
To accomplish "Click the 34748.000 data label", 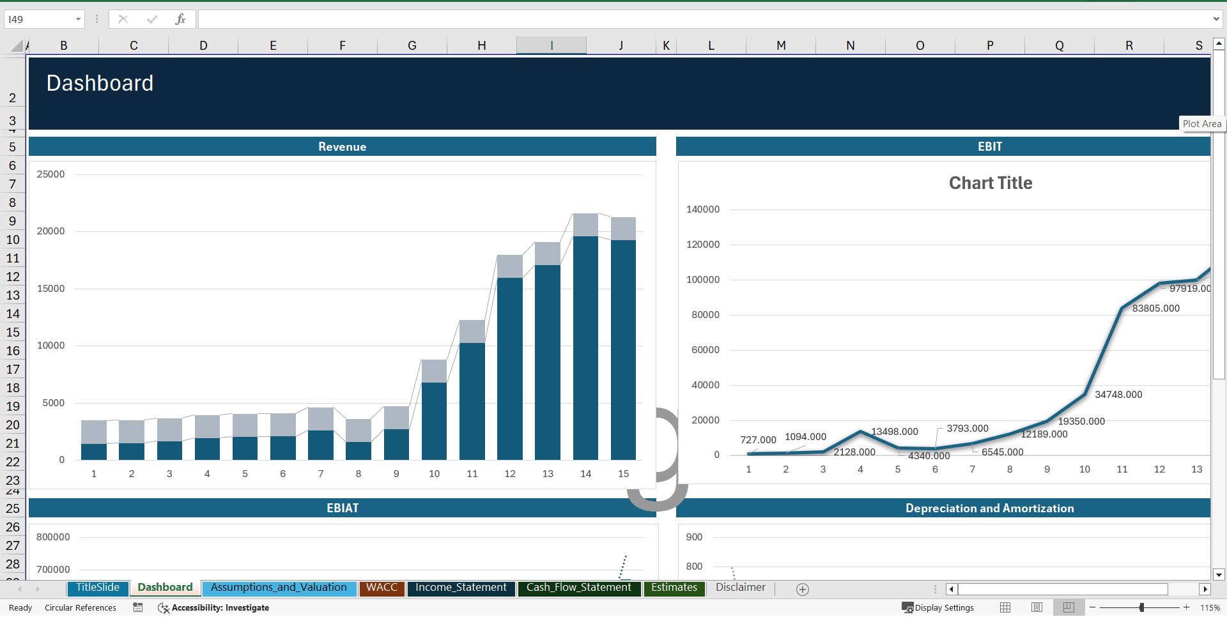I will (x=1118, y=394).
